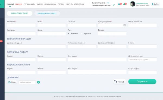Focus the Место рождения input field
The height and width of the screenshot is (100, 163).
click(x=142, y=25)
